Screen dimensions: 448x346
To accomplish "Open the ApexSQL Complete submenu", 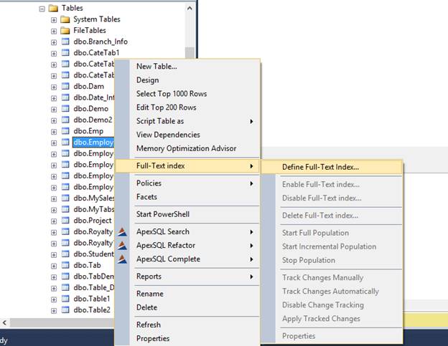I will (x=187, y=259).
